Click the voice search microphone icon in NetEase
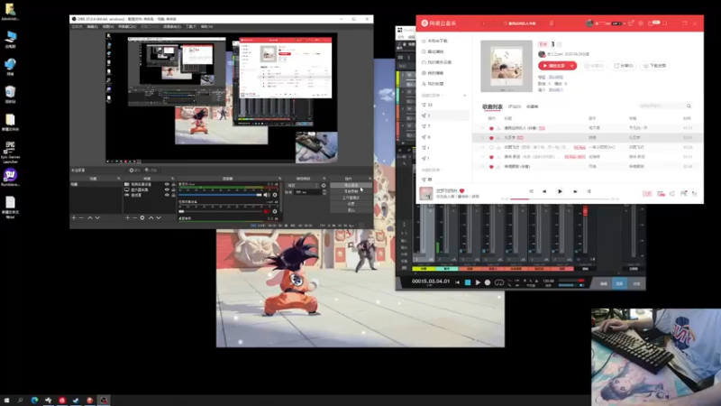The image size is (721, 406). 552,23
